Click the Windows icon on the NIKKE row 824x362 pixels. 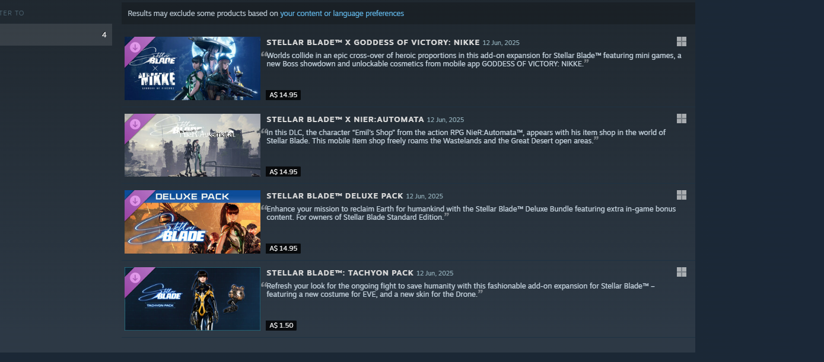[682, 41]
